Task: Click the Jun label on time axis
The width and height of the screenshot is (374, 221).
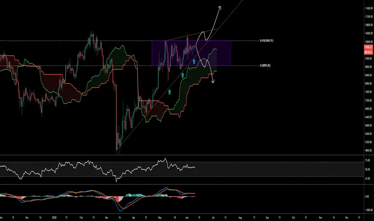Action: click(187, 218)
